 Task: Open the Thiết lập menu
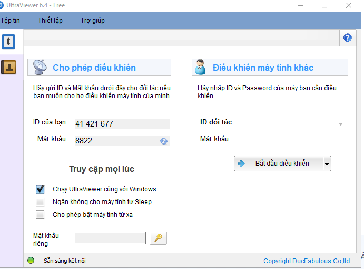[x=50, y=21]
